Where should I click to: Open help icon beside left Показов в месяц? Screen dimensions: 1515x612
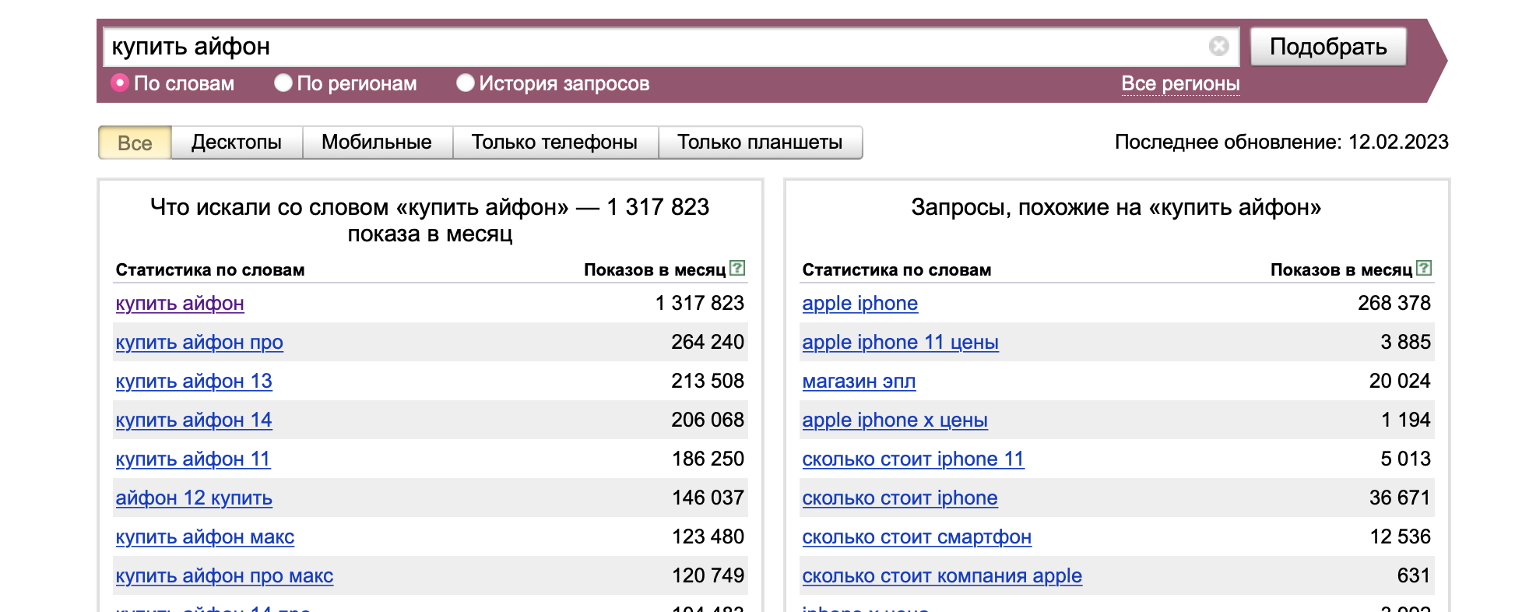737,269
